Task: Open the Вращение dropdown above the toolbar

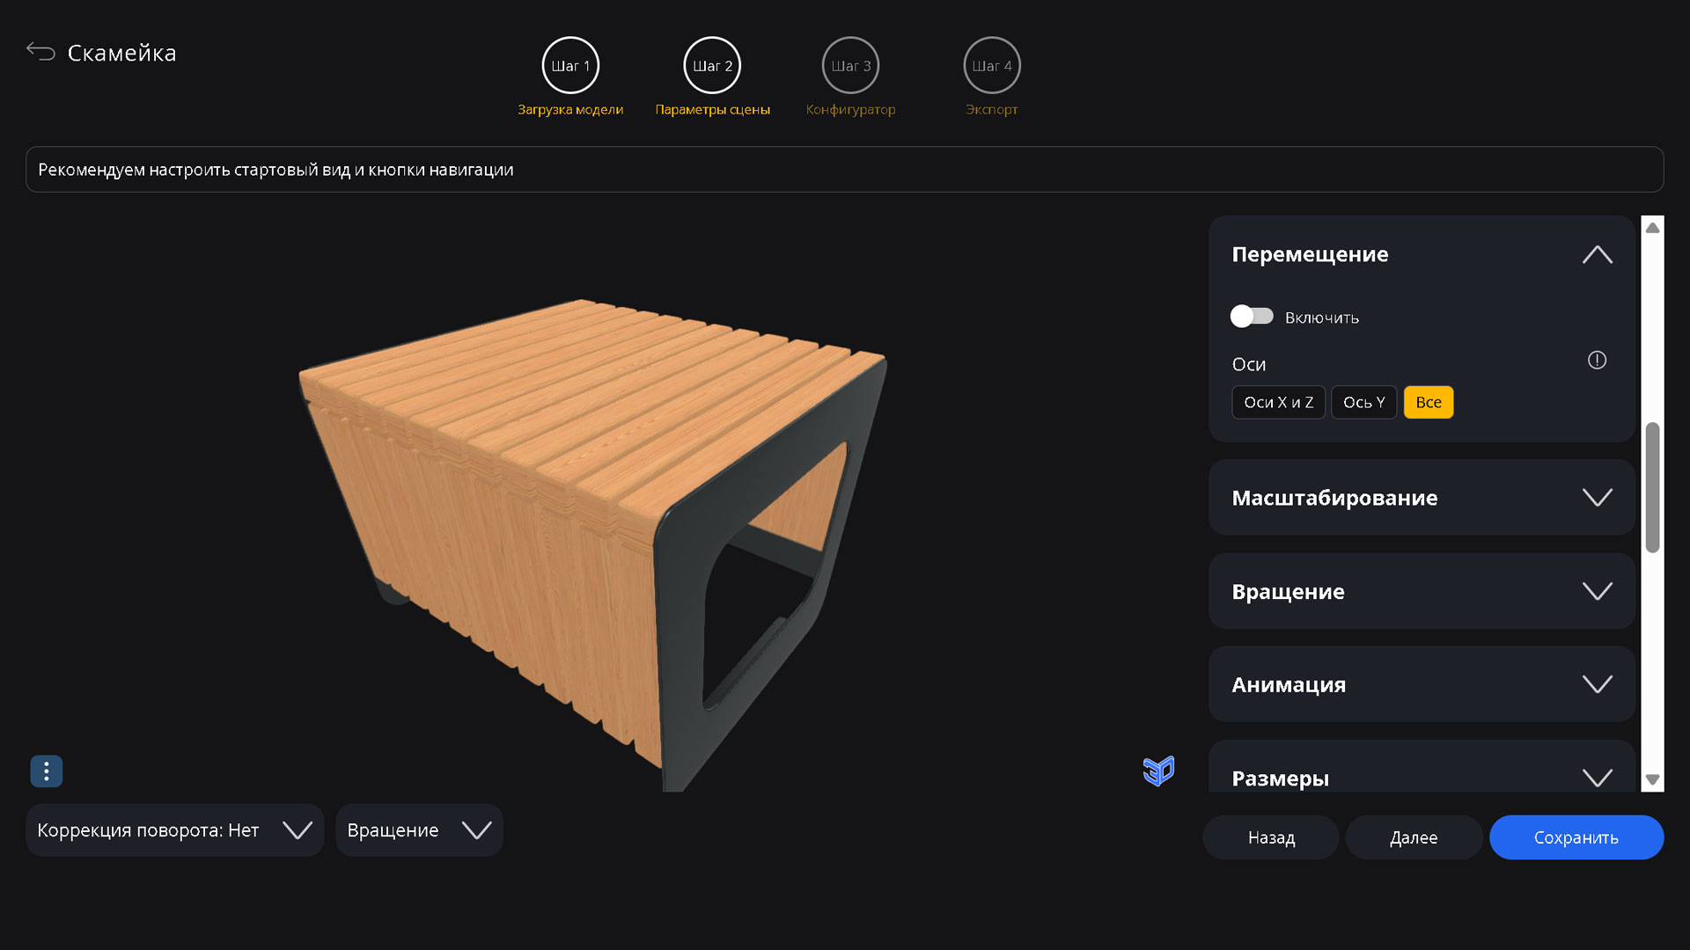Action: coord(419,829)
